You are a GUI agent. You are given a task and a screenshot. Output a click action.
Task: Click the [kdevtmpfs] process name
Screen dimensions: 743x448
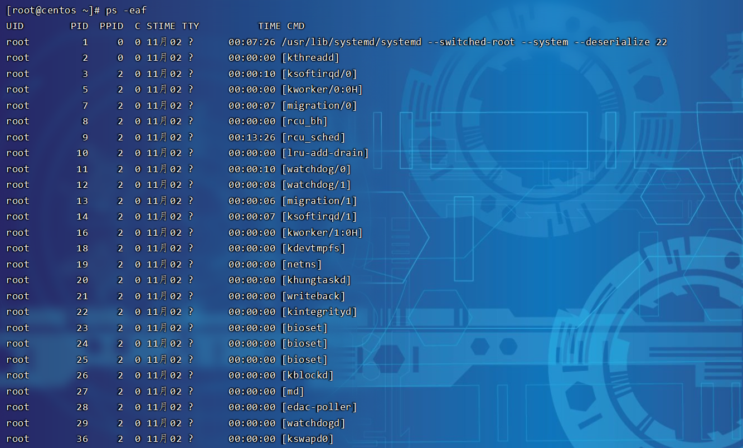(x=314, y=248)
